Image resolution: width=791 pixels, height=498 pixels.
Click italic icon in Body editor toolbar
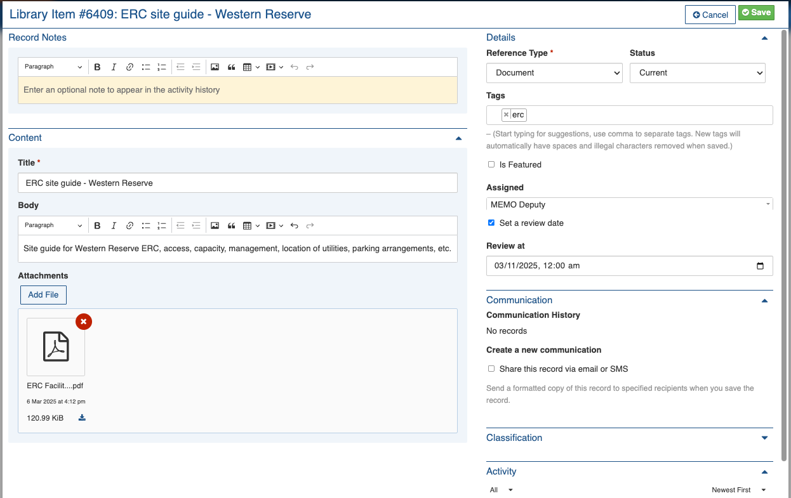coord(114,226)
